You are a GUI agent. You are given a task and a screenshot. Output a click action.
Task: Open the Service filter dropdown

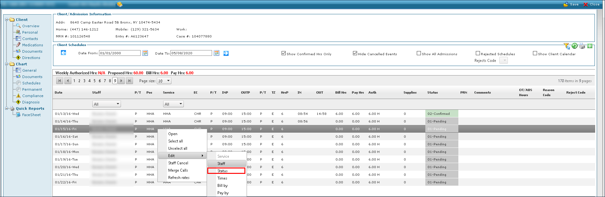coord(173,104)
